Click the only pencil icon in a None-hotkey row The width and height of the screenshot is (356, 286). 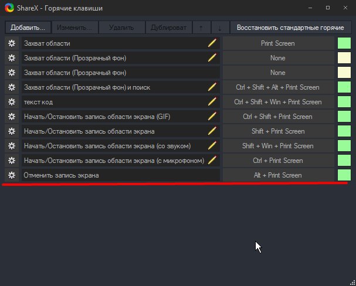pyautogui.click(x=212, y=57)
